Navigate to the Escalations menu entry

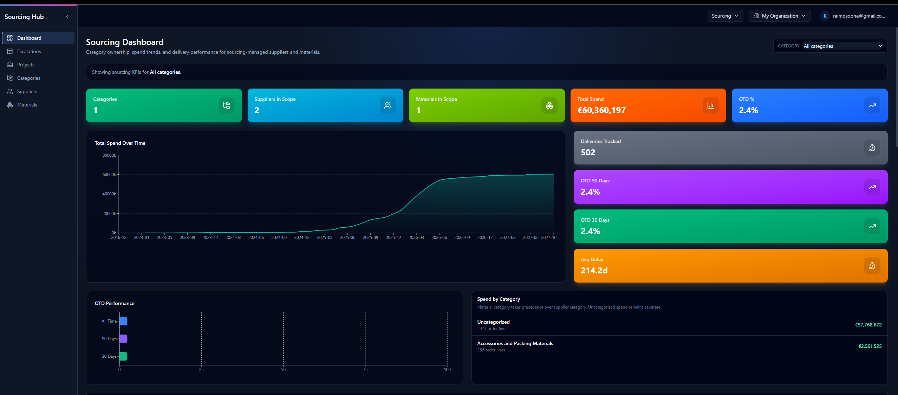29,51
